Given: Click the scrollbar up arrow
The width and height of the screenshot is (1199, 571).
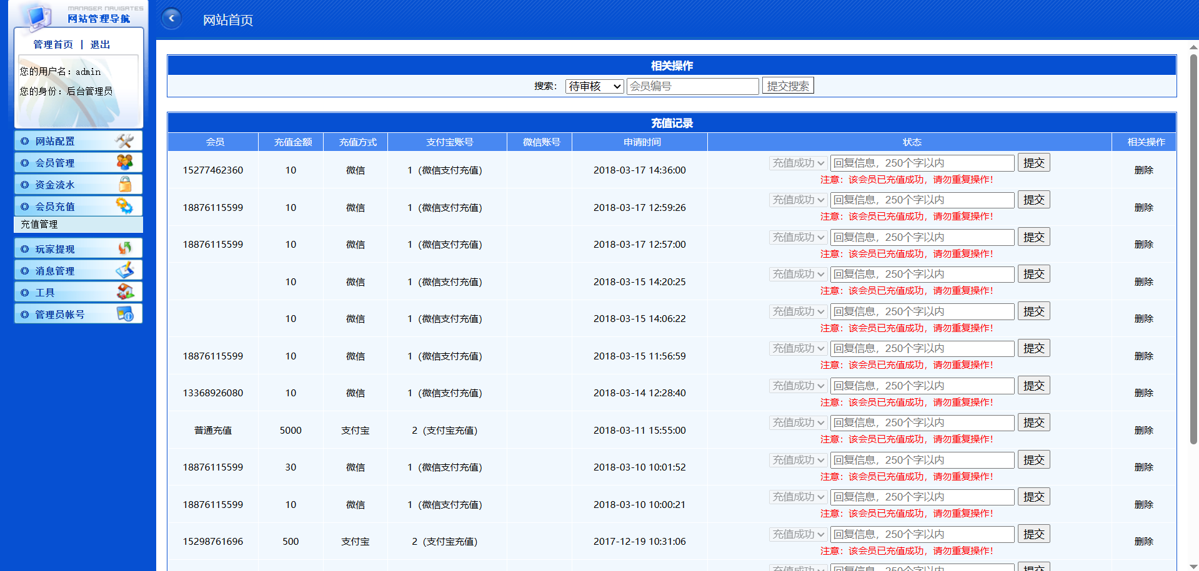Looking at the screenshot, I should point(1193,47).
